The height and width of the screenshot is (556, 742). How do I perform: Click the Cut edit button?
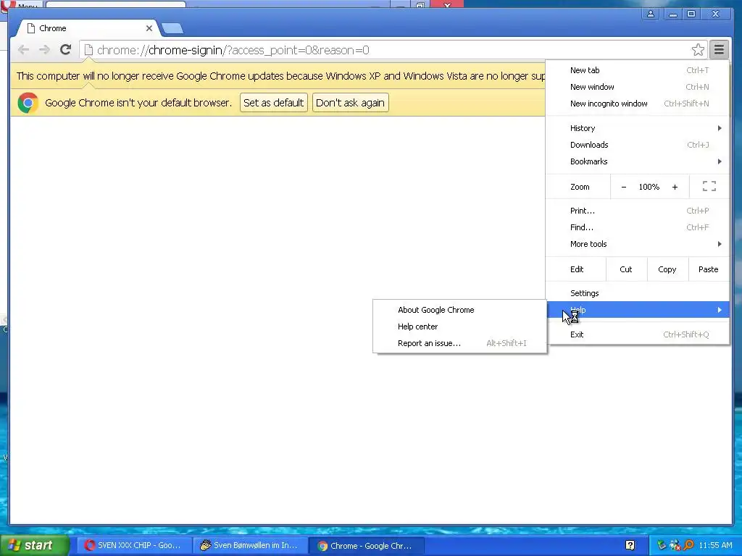pos(625,269)
